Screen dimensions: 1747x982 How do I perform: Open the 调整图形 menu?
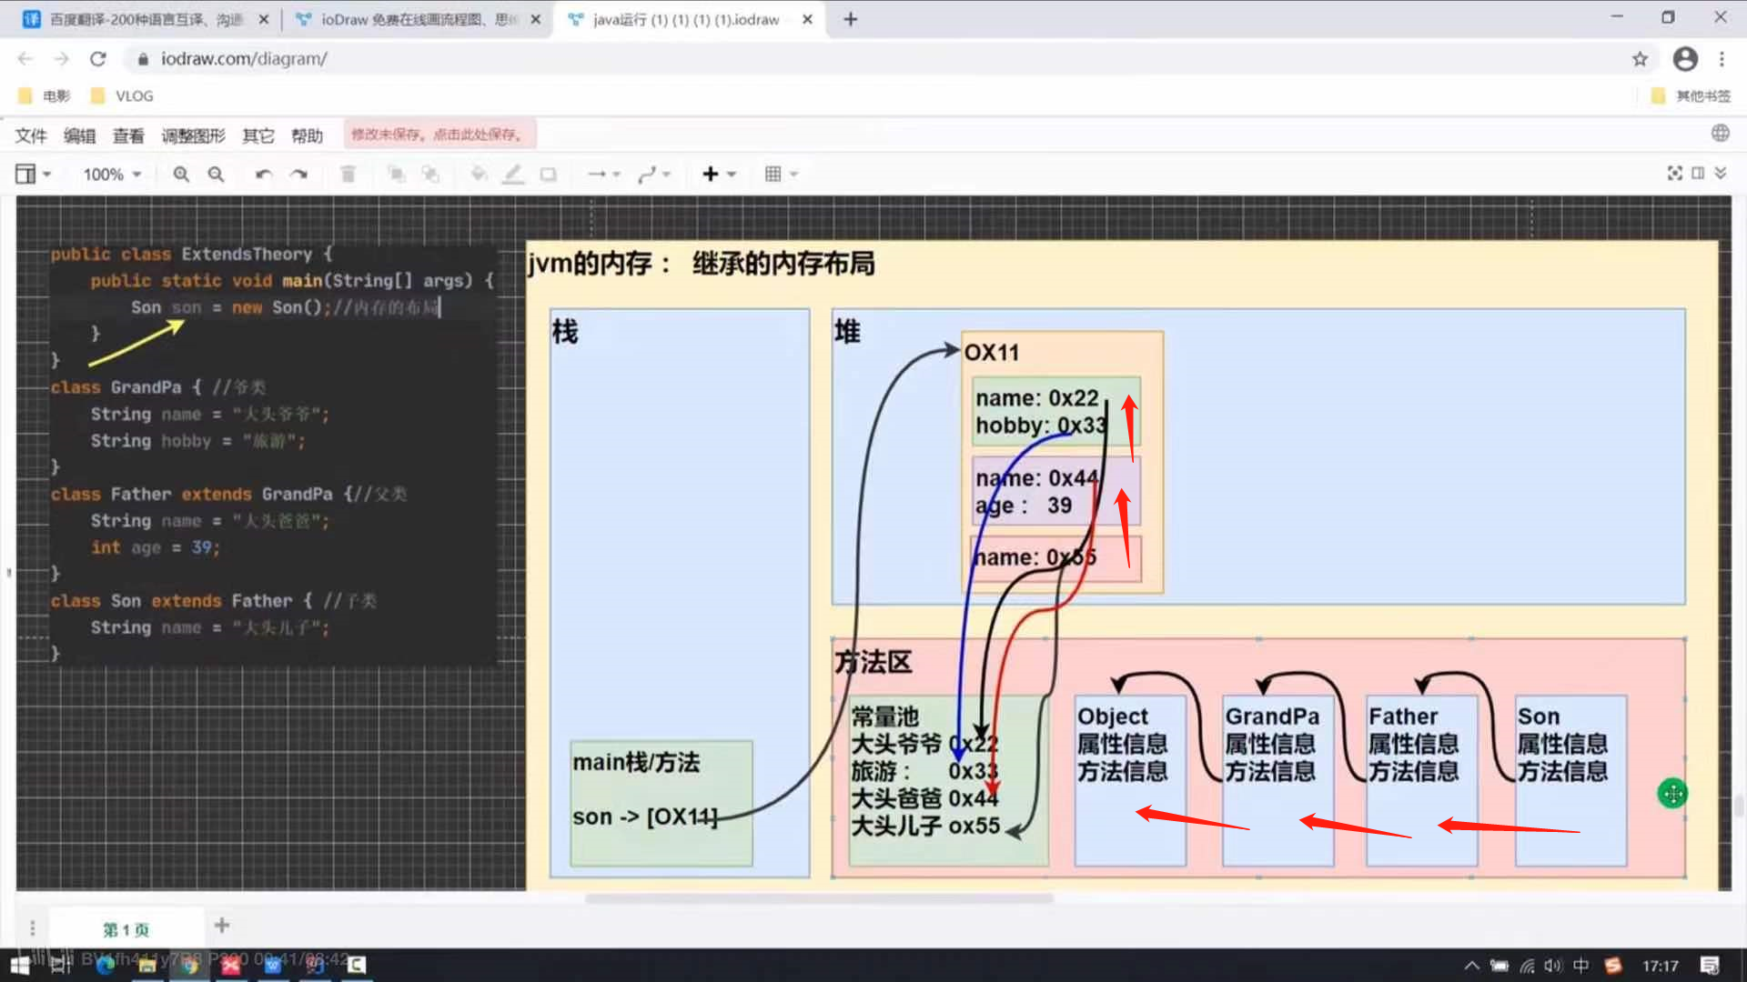(x=193, y=135)
